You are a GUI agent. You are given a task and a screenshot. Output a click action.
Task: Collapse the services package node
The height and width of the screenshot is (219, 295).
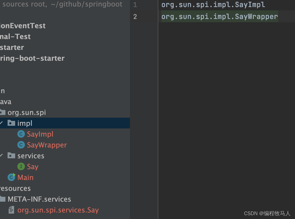1,155
